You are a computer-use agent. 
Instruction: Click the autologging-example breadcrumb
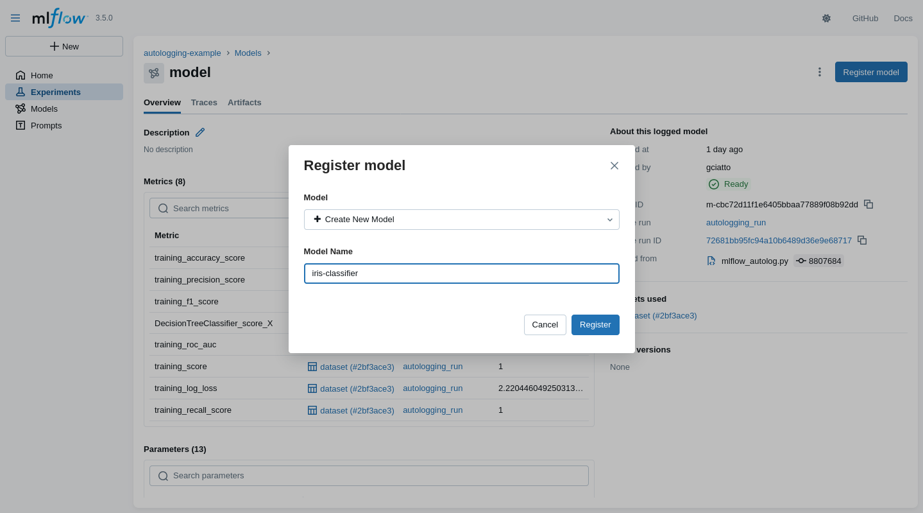(182, 53)
